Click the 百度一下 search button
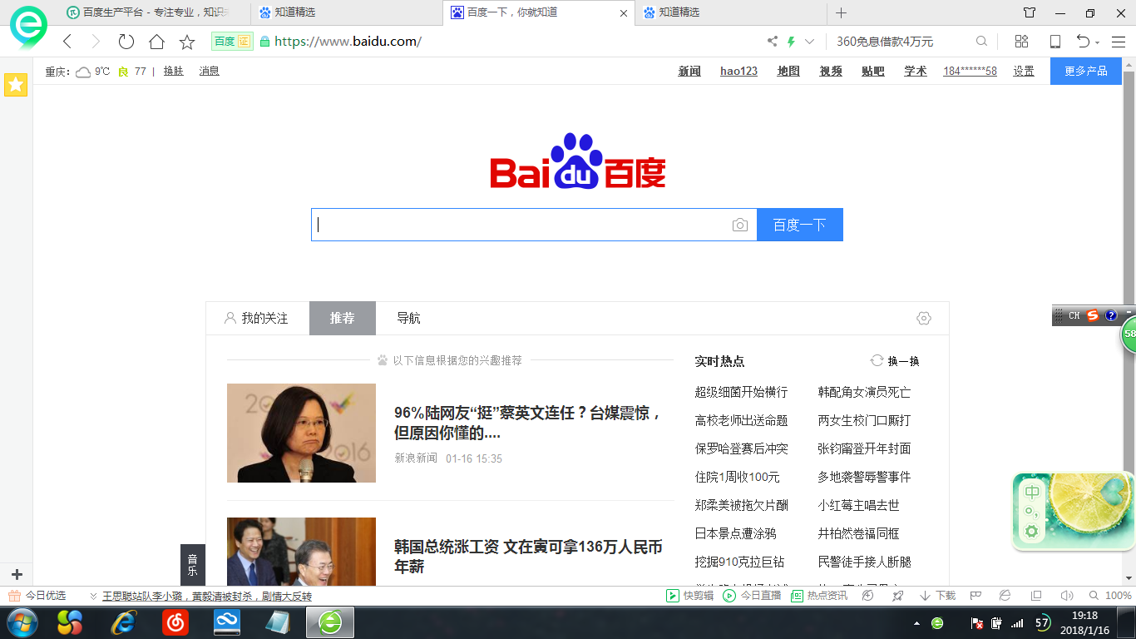Screen dimensions: 1136x639 pos(800,225)
